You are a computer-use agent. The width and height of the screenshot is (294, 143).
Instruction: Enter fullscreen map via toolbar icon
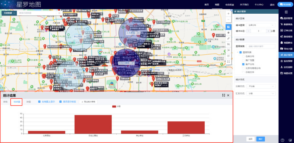(x=228, y=61)
